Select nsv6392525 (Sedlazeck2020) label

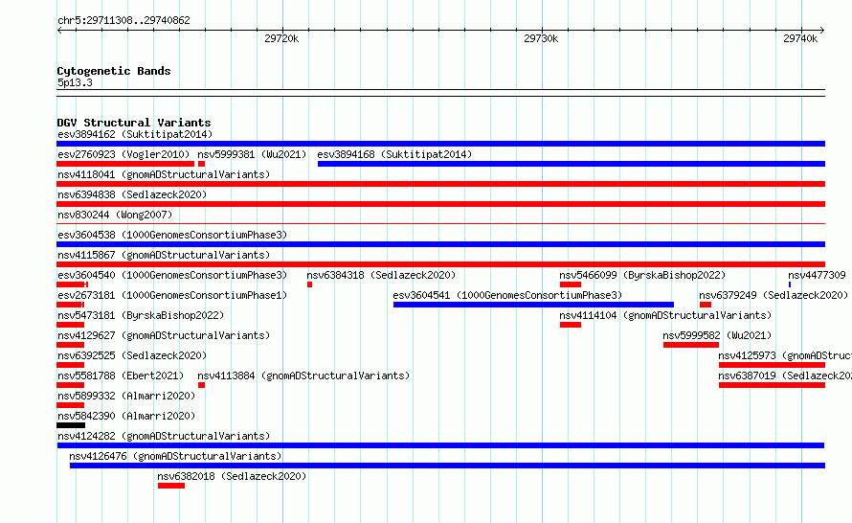coord(132,355)
